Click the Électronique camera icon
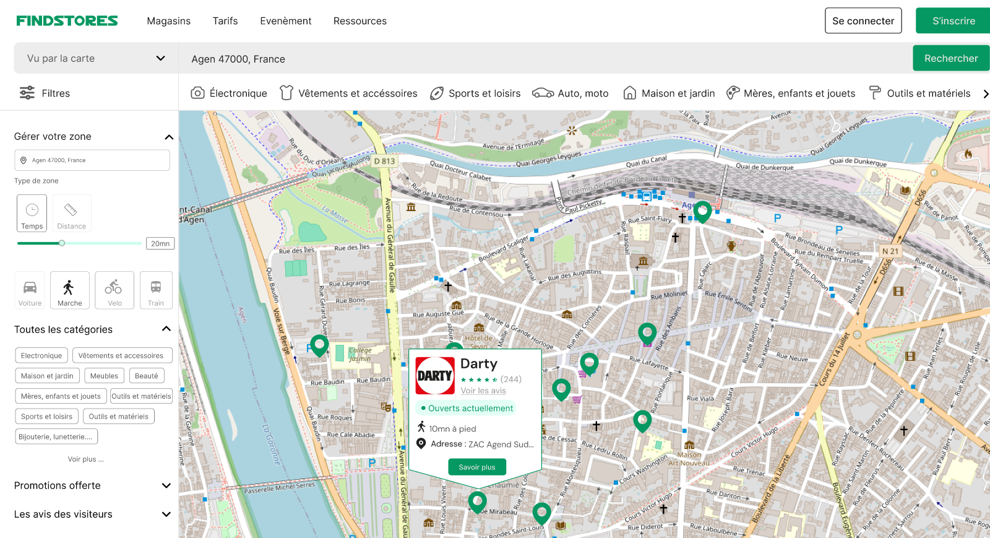The image size is (990, 538). click(197, 93)
